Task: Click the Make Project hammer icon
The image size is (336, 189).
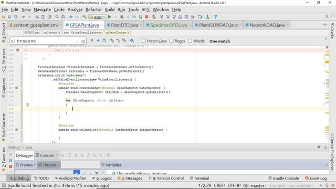Action: [x=85, y=17]
